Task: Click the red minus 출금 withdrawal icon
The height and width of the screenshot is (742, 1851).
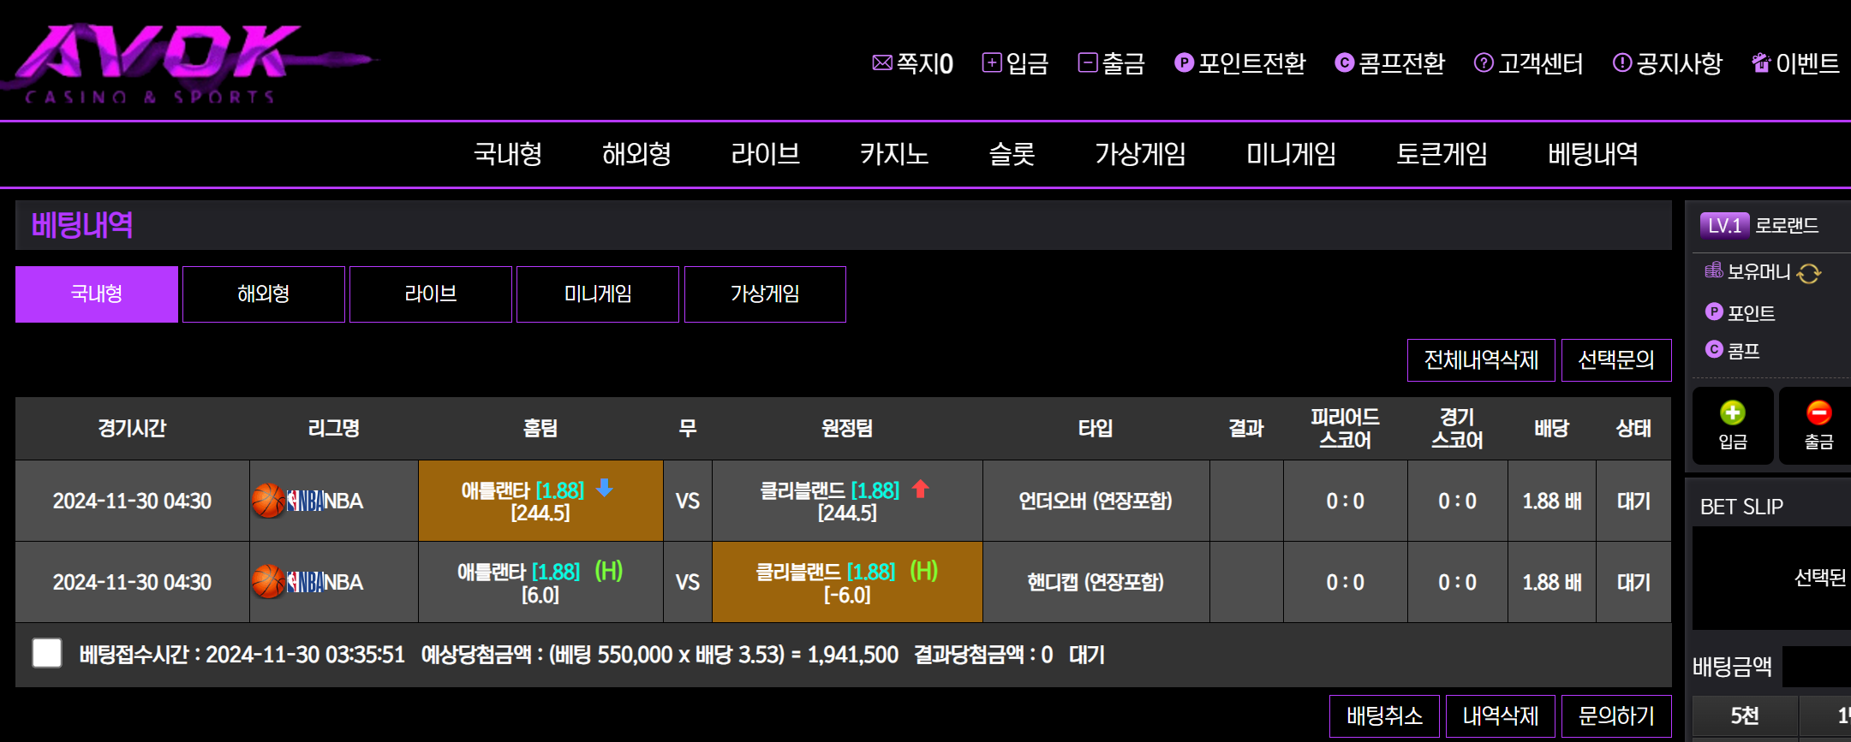Action: click(x=1818, y=414)
